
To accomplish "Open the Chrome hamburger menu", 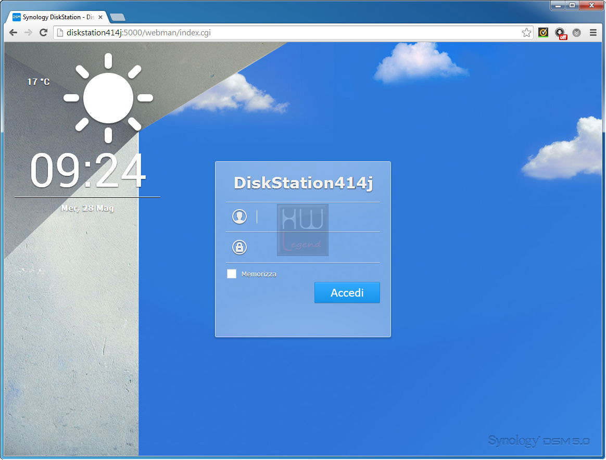I will click(594, 33).
